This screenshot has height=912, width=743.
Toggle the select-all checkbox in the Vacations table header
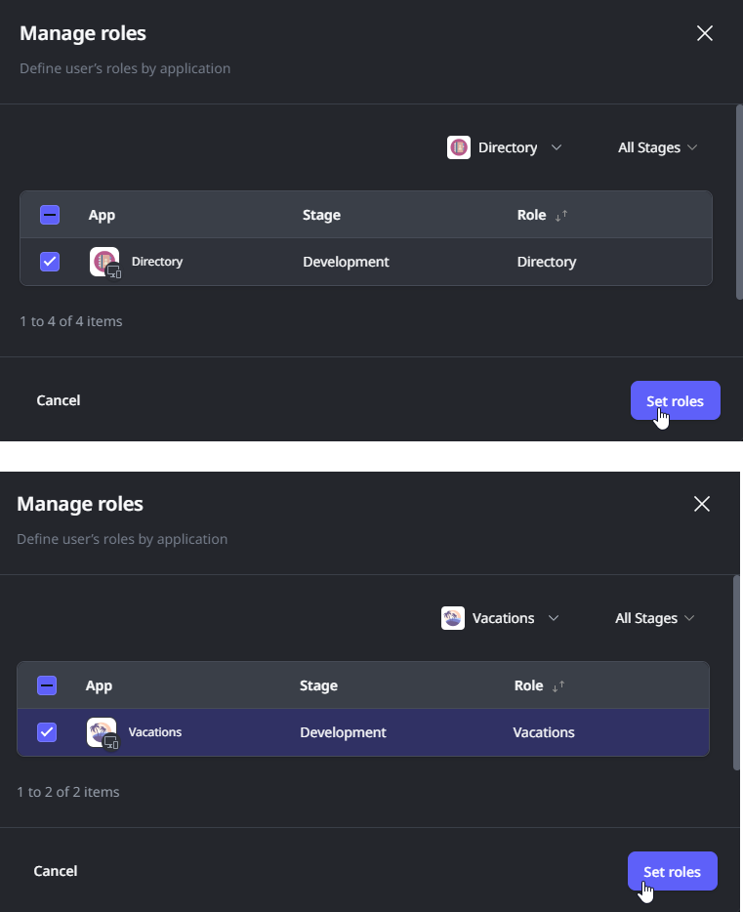(47, 685)
